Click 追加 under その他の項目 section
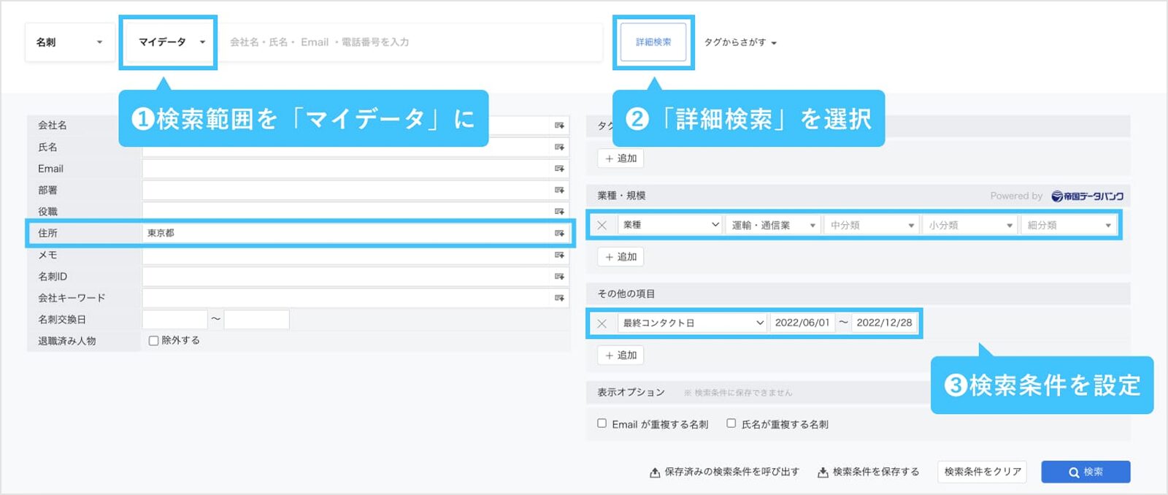Image resolution: width=1168 pixels, height=495 pixels. point(621,356)
